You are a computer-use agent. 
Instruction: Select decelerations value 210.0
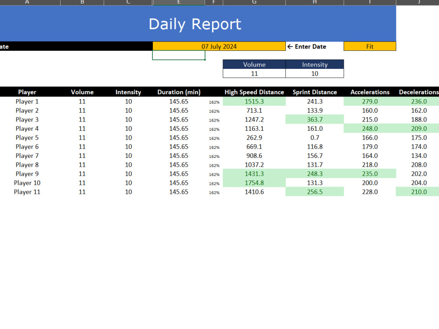418,192
